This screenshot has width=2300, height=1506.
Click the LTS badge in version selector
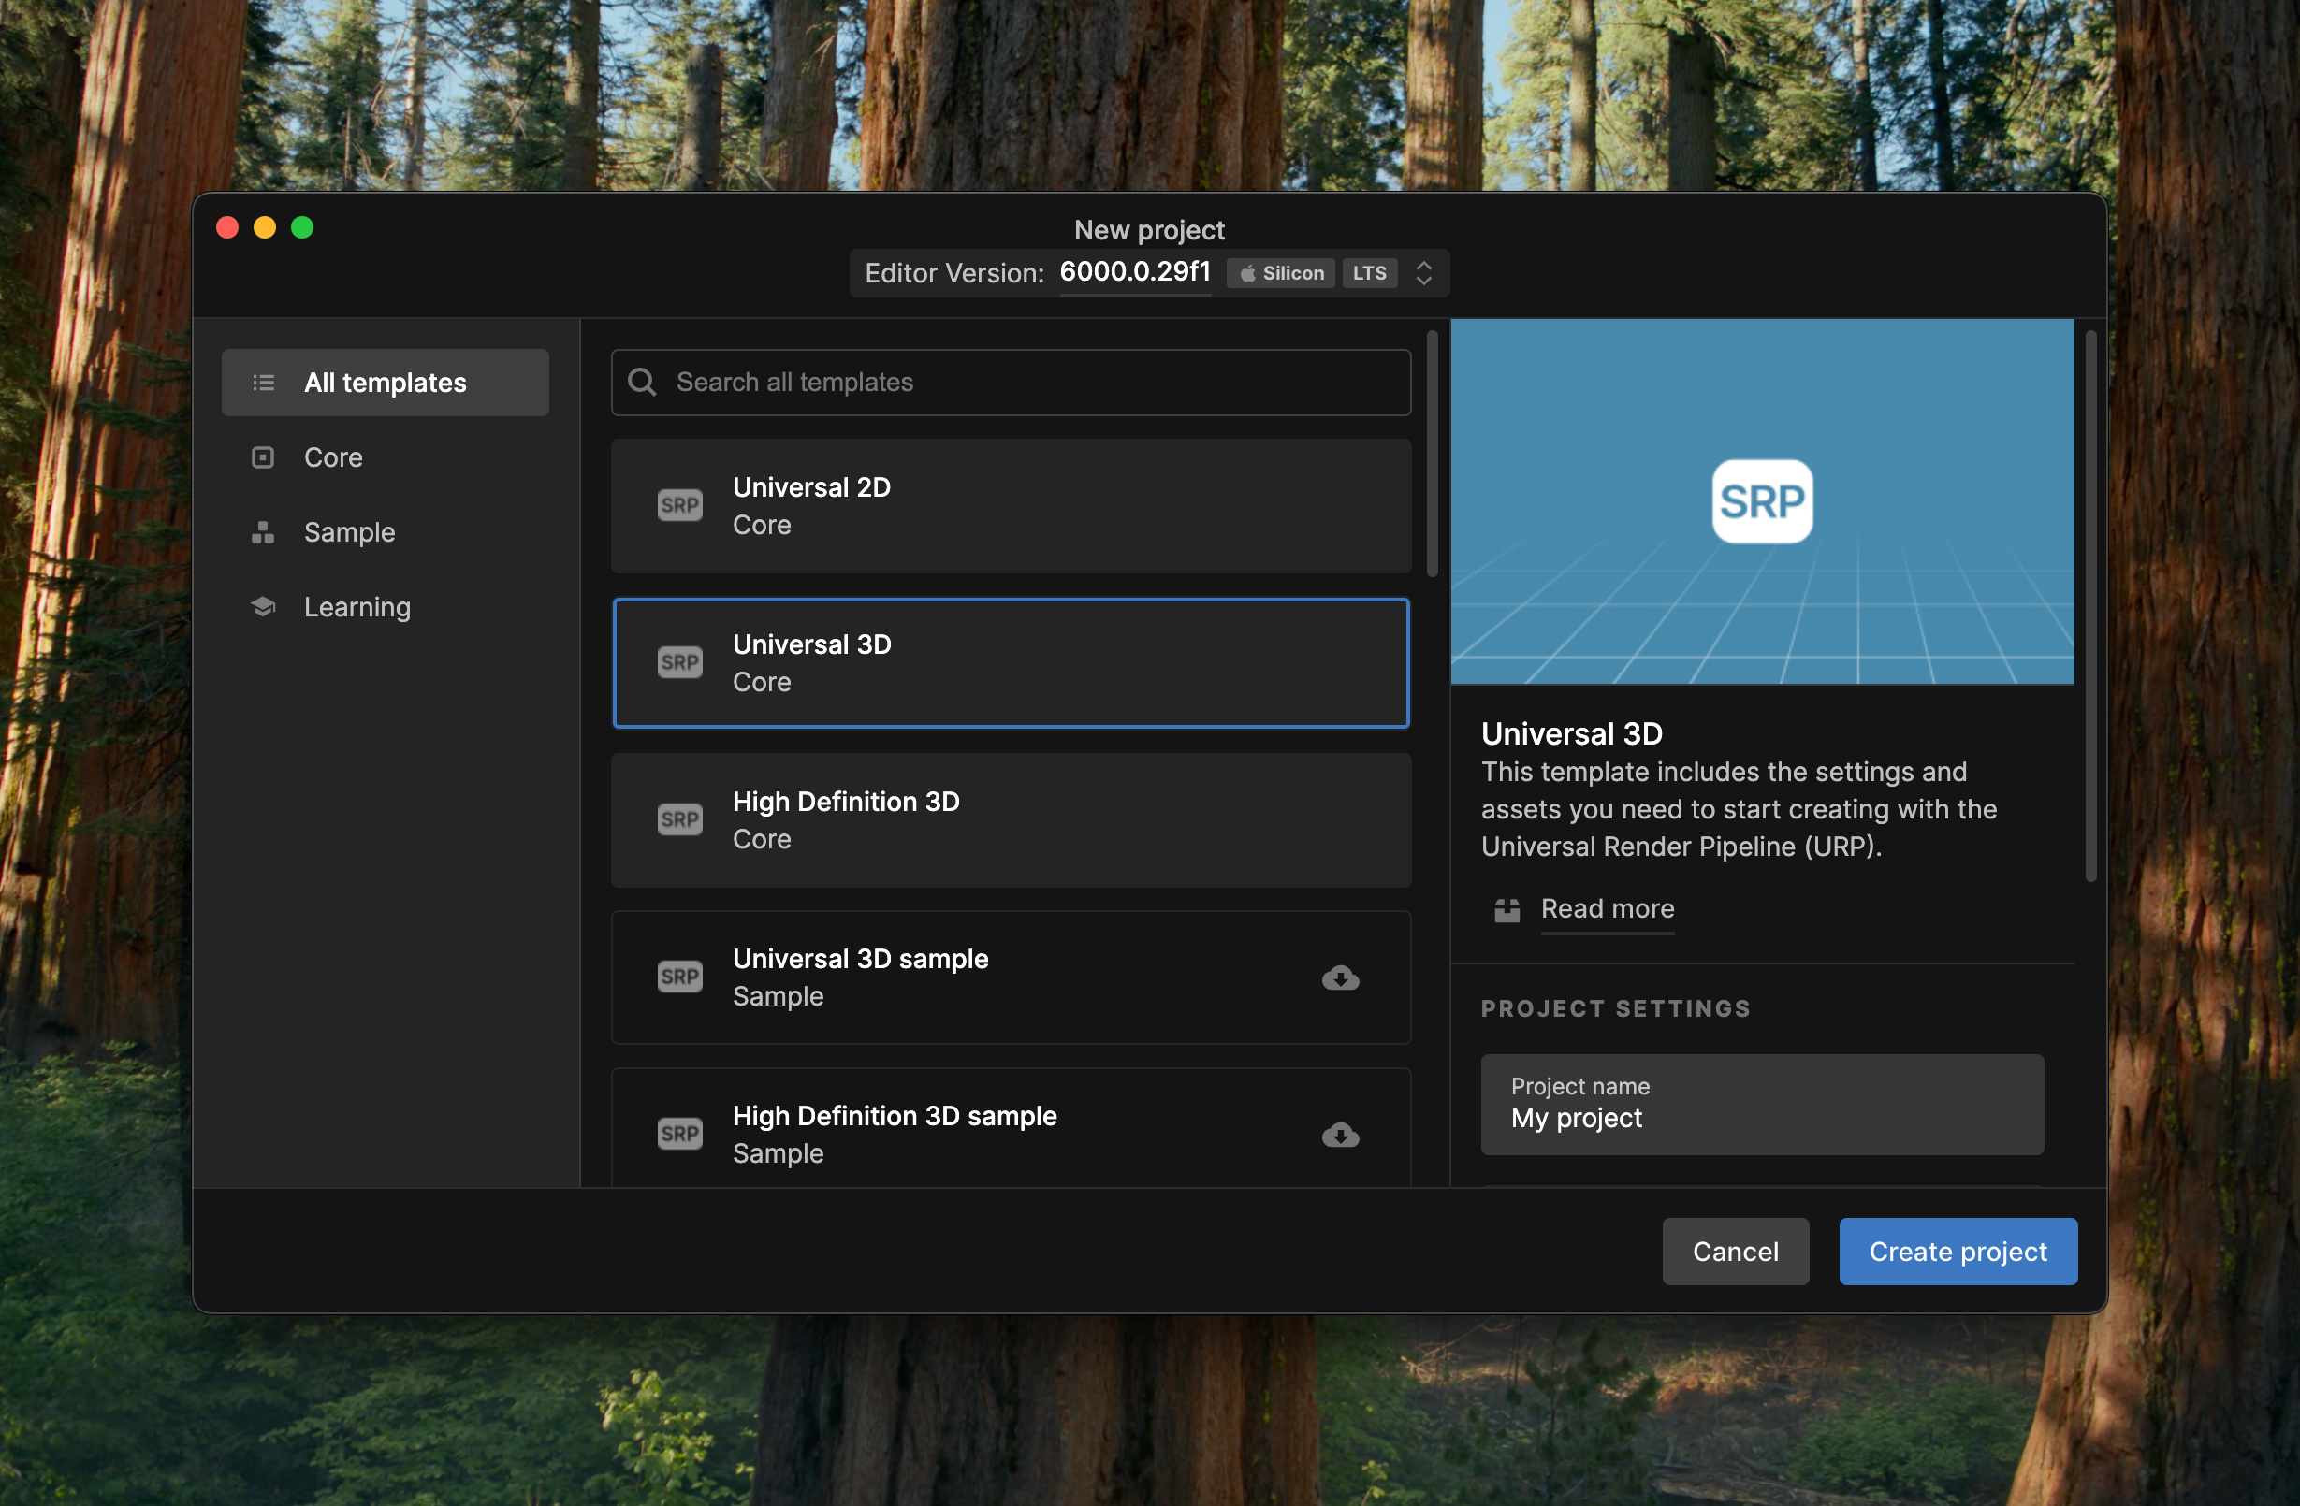[1368, 273]
